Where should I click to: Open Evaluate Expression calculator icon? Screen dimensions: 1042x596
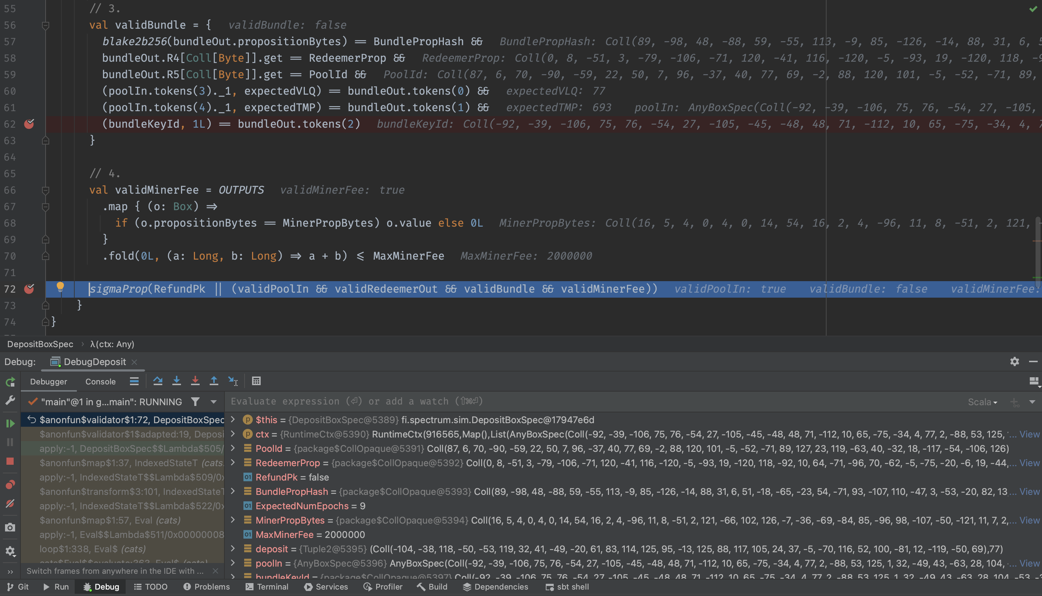point(256,381)
